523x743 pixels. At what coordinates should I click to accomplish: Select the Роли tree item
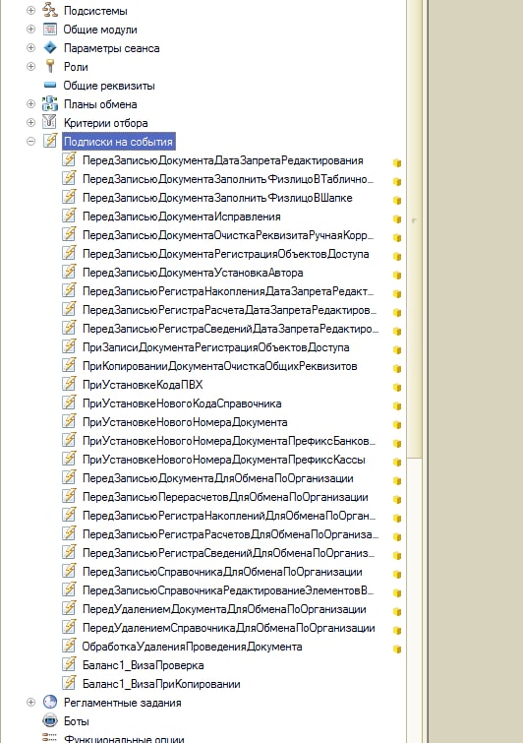[x=76, y=67]
